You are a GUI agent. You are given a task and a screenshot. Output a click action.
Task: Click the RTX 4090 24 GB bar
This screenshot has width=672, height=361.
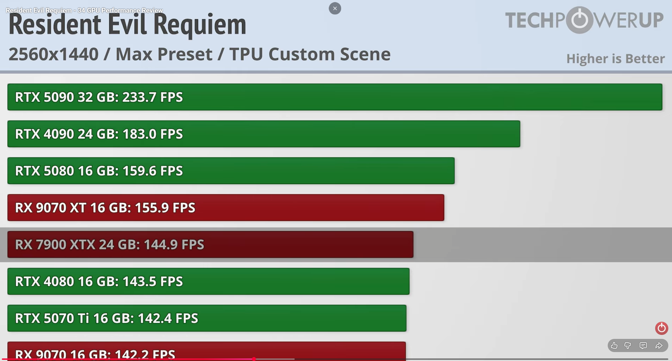click(263, 134)
